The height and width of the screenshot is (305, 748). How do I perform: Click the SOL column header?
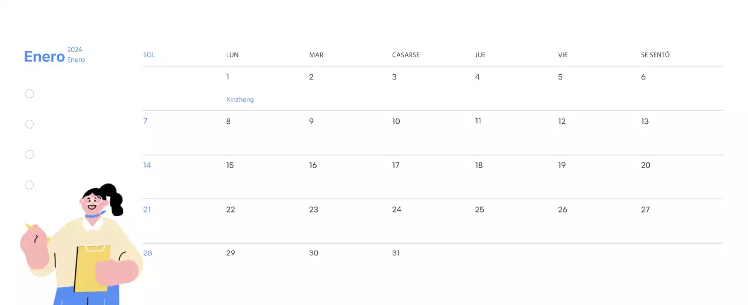149,55
